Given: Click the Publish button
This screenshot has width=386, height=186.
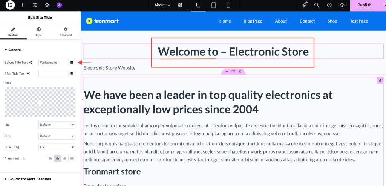Looking at the screenshot, I should coord(364,5).
